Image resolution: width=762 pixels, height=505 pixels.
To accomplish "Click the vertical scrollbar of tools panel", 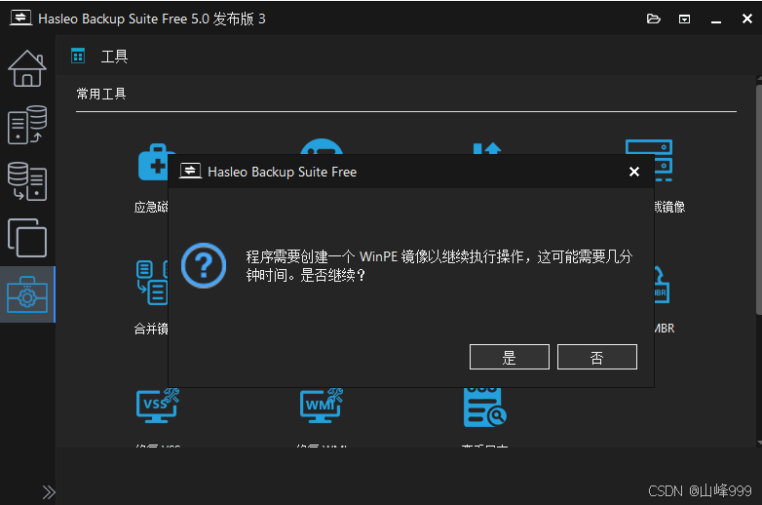I will point(759,200).
